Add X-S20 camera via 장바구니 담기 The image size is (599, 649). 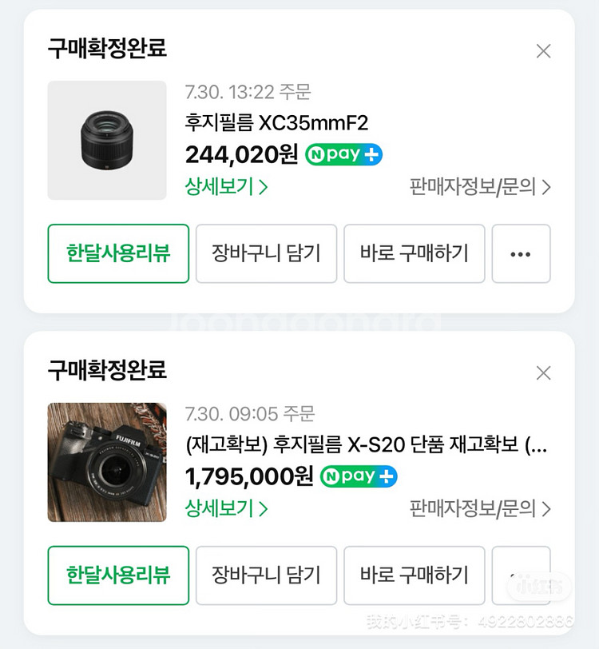coord(267,575)
